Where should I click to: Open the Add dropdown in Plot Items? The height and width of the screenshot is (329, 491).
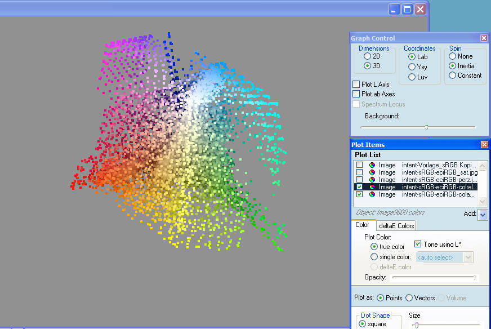(483, 215)
